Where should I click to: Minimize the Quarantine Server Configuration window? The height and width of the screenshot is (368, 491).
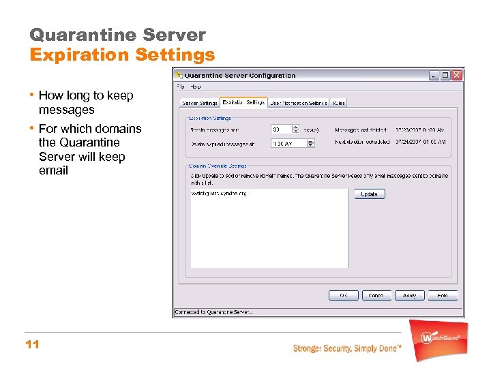[434, 75]
